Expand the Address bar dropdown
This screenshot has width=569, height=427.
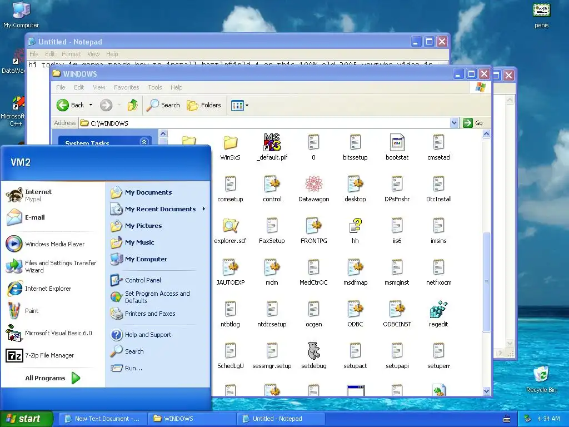[x=454, y=123]
